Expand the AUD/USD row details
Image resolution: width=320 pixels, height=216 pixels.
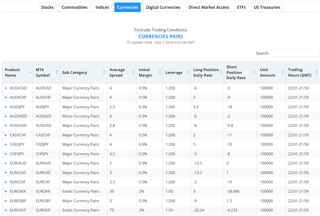[x=6, y=125]
